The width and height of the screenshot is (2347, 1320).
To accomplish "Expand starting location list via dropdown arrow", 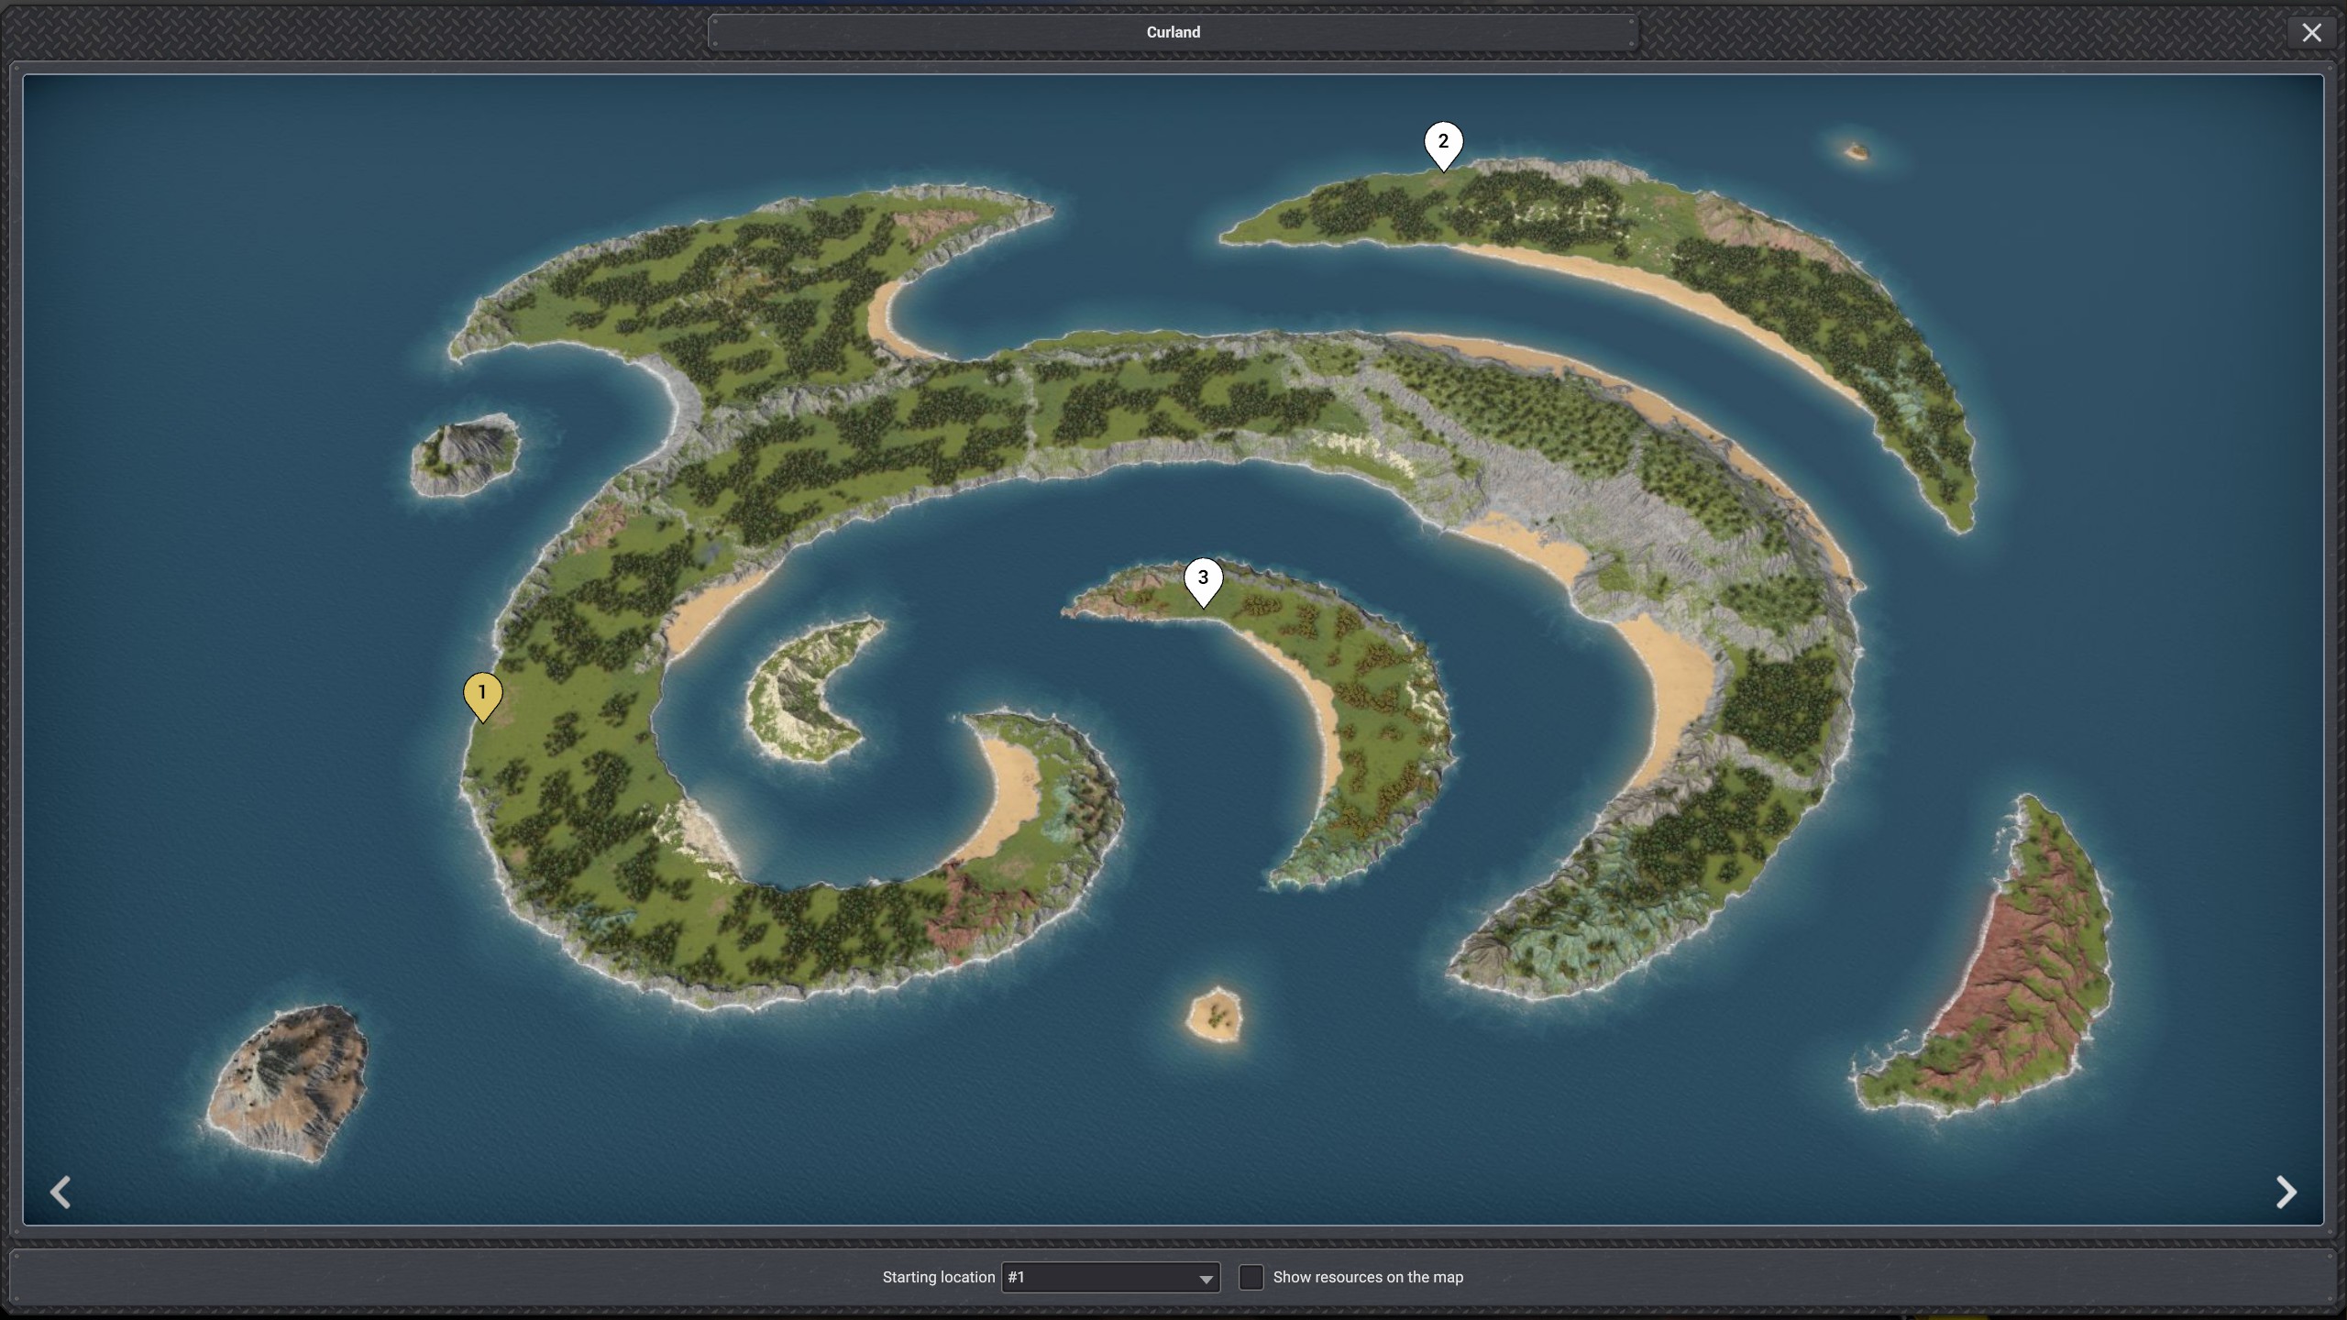I will (x=1206, y=1279).
